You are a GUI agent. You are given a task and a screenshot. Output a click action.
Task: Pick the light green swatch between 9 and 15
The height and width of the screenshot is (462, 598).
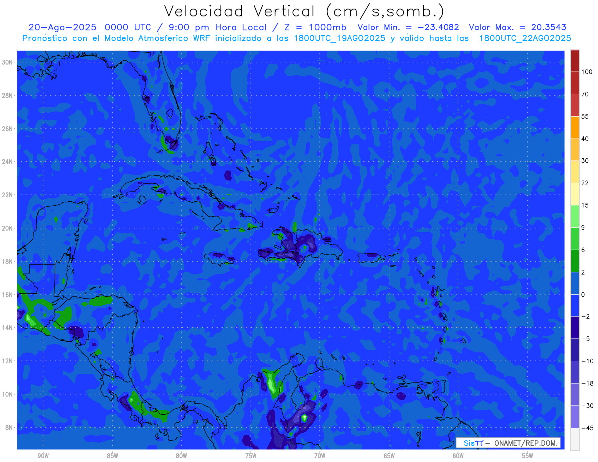(575, 216)
